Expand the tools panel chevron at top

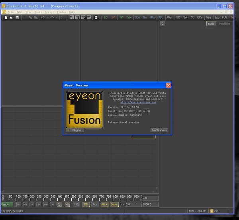pyautogui.click(x=163, y=23)
